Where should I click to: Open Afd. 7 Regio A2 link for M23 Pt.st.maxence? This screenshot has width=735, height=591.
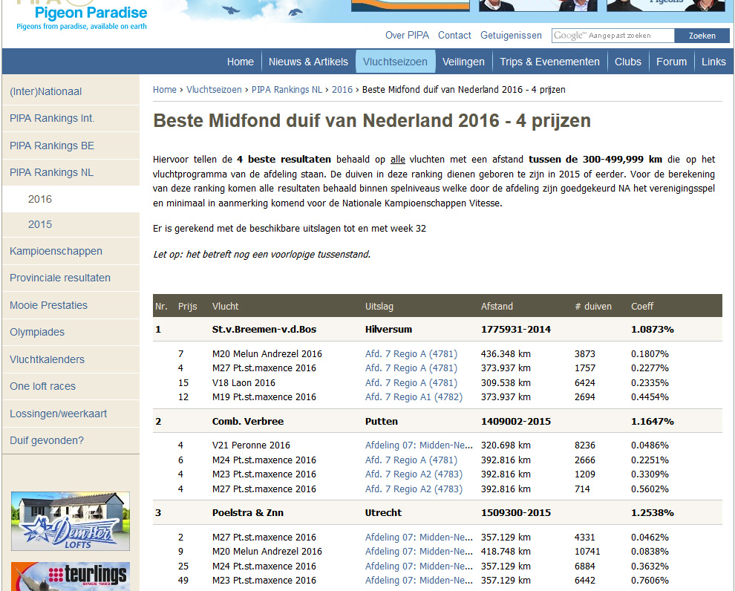[414, 474]
